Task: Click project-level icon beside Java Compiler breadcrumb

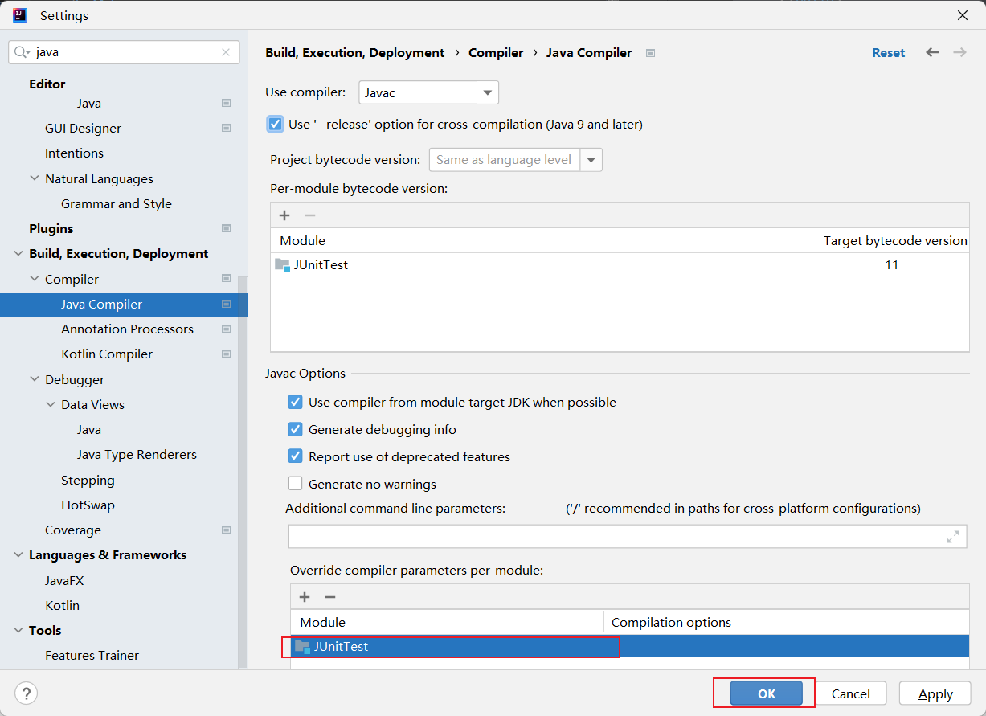Action: [x=650, y=53]
